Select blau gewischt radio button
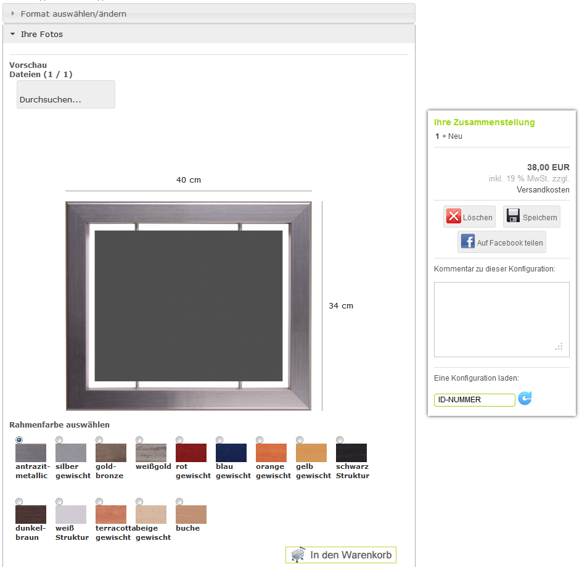This screenshot has height=567, width=582. coord(219,439)
